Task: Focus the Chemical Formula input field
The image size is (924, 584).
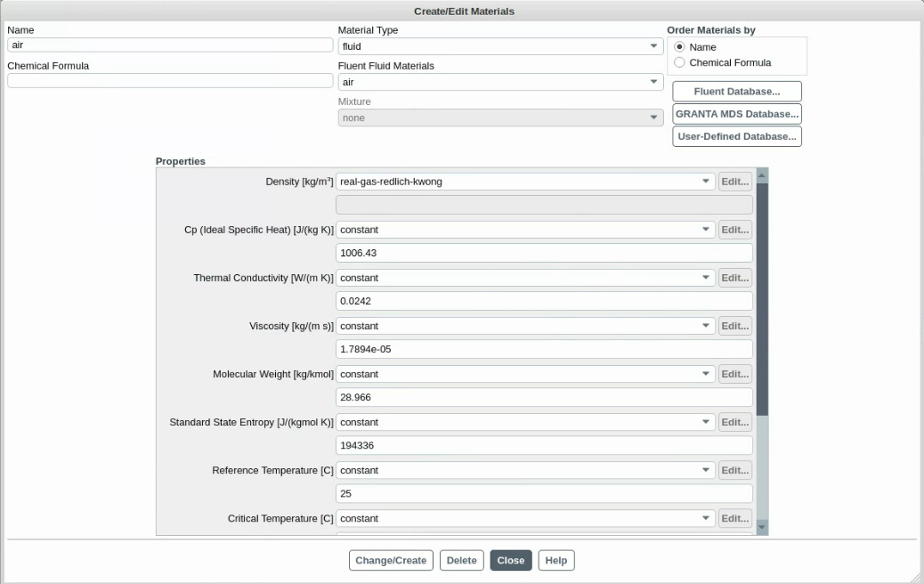Action: click(169, 81)
